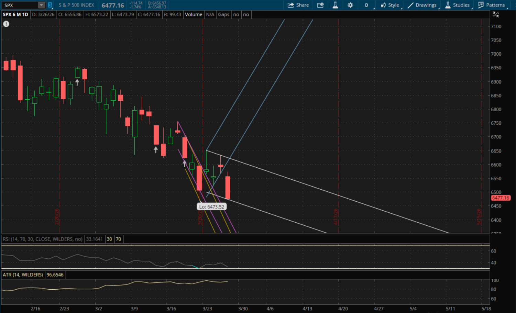Click the RSI study title label
516x313 pixels.
pos(43,239)
